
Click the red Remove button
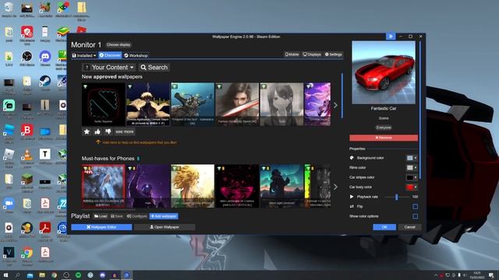click(x=384, y=138)
